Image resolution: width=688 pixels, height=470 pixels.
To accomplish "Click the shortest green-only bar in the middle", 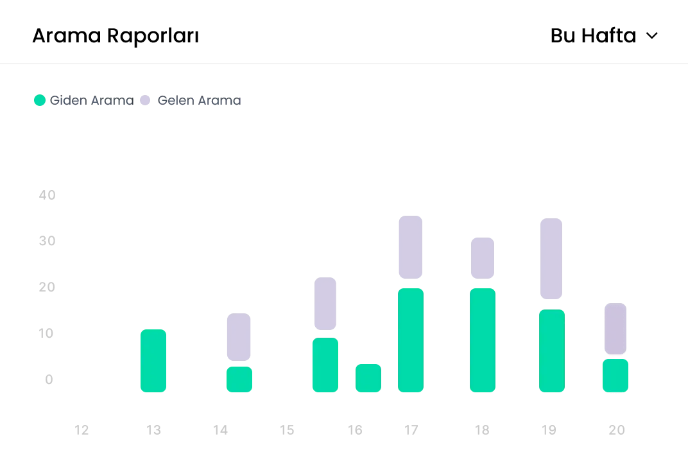I will (368, 378).
